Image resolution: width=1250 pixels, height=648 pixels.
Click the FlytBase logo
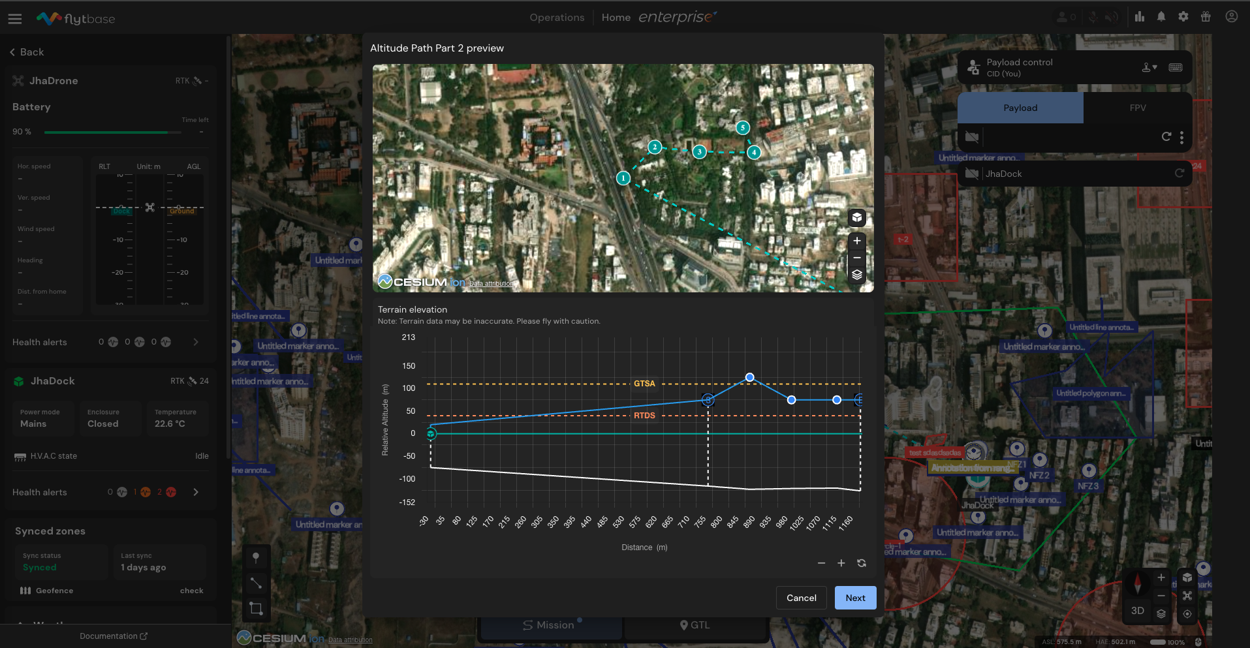[75, 18]
